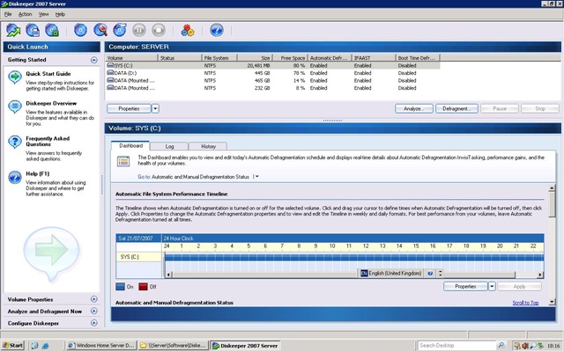
Task: Select the 232 GB DATA mounted volume
Action: point(272,88)
